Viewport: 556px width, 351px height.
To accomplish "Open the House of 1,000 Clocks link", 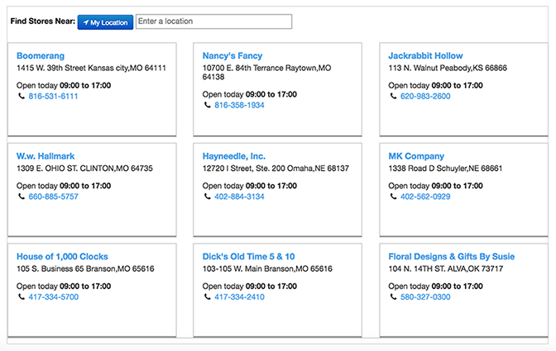I will pos(62,257).
